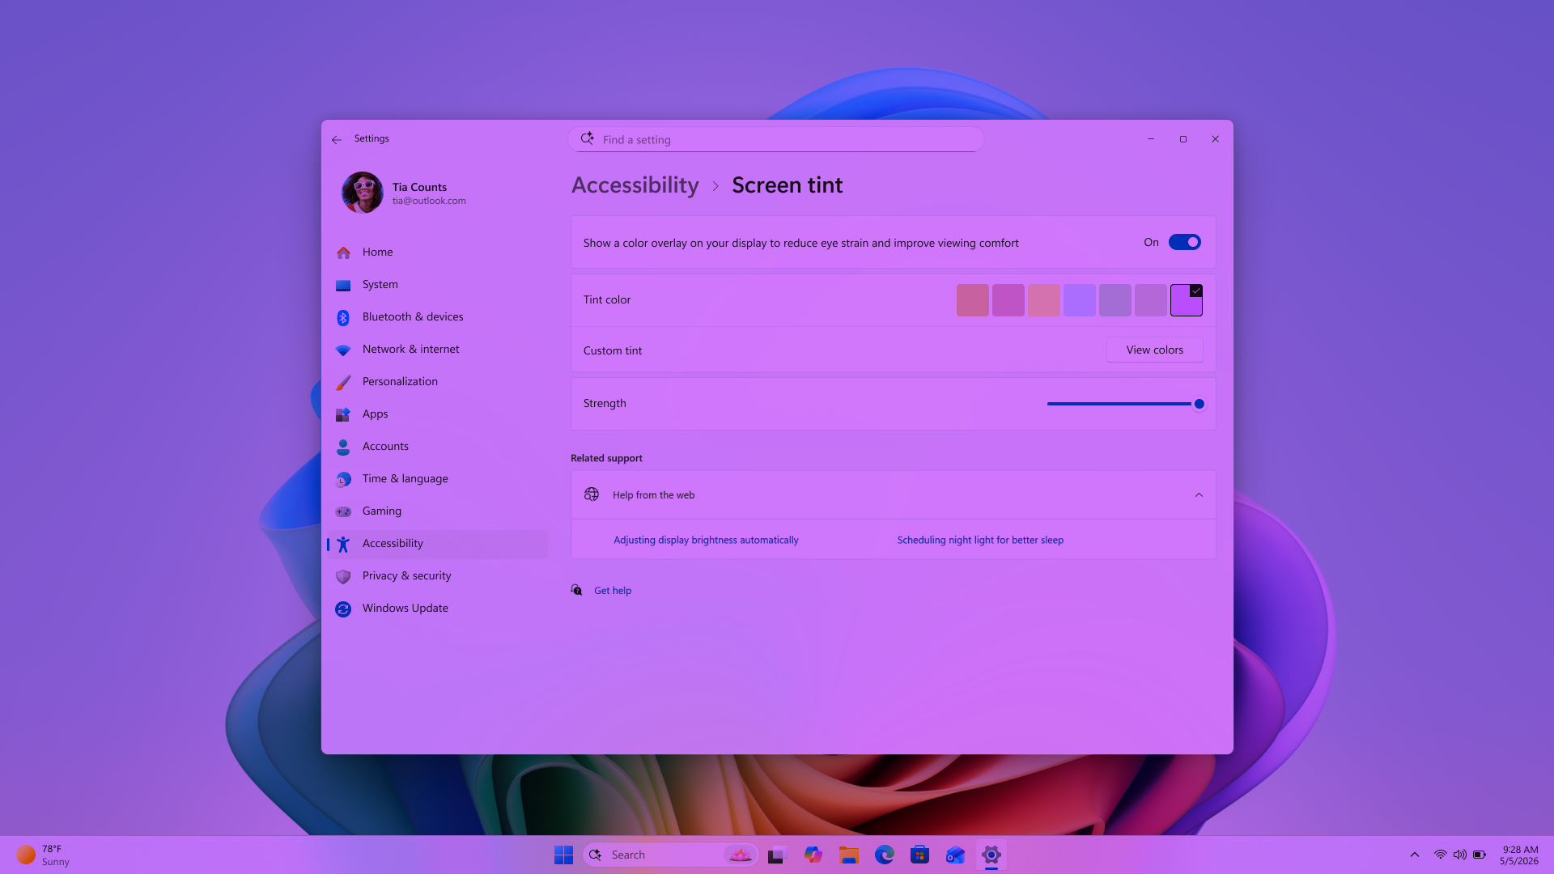This screenshot has height=874, width=1554.
Task: Click the Network wifi icon in sidebar
Action: point(343,350)
